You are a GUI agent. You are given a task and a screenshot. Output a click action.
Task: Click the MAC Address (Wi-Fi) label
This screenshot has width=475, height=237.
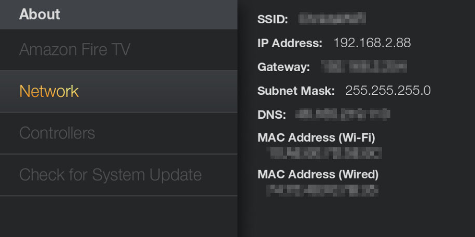pos(316,138)
